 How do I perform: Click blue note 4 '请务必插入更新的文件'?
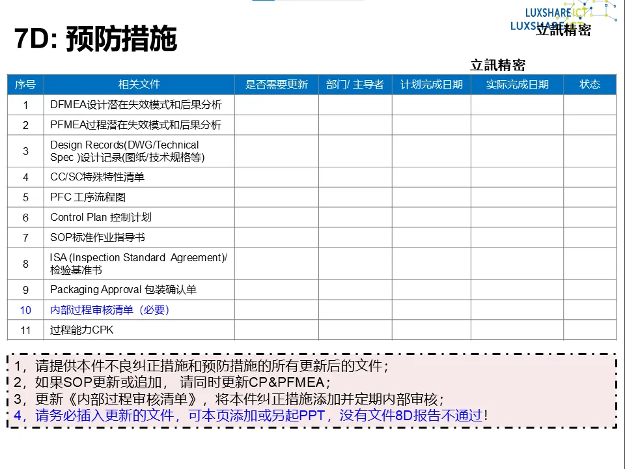tap(251, 416)
